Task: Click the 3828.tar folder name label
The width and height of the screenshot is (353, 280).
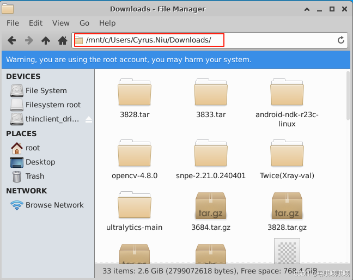Action: coord(135,114)
